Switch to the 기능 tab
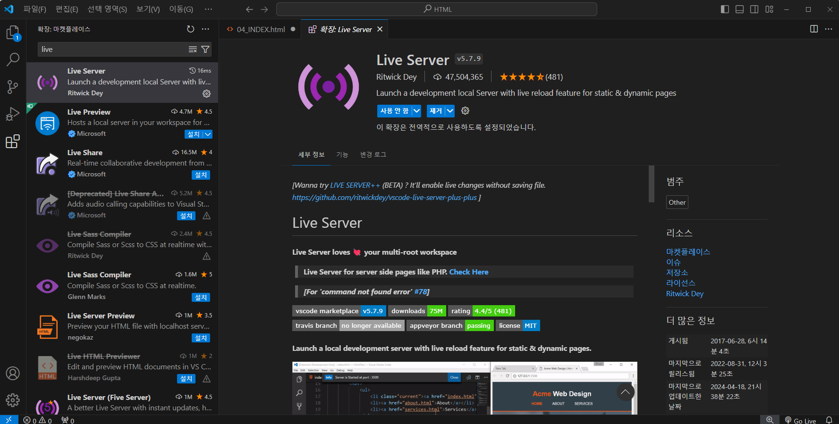Image resolution: width=839 pixels, height=424 pixels. coord(342,155)
